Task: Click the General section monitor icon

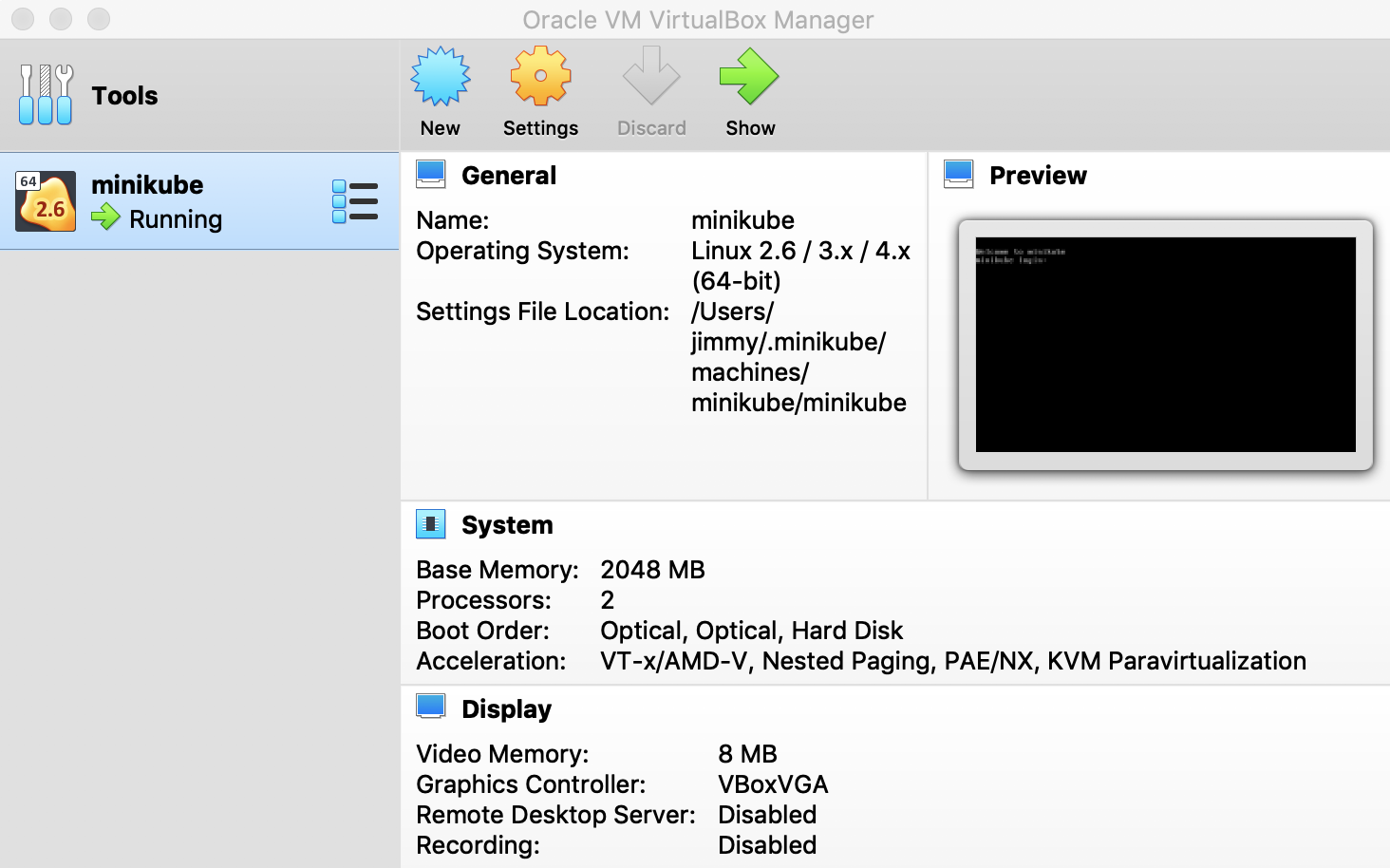Action: pos(431,174)
